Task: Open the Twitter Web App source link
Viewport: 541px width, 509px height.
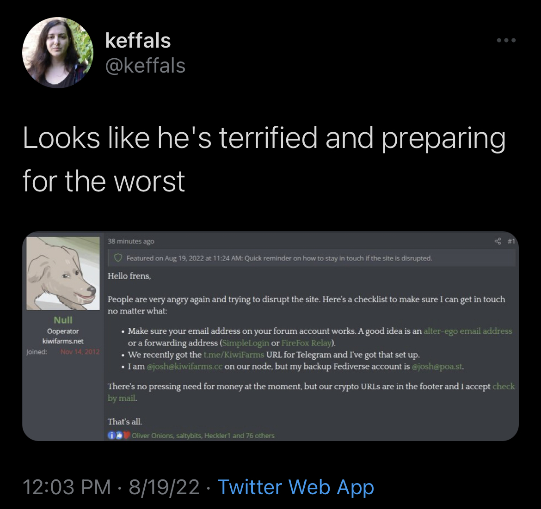Action: pos(295,487)
